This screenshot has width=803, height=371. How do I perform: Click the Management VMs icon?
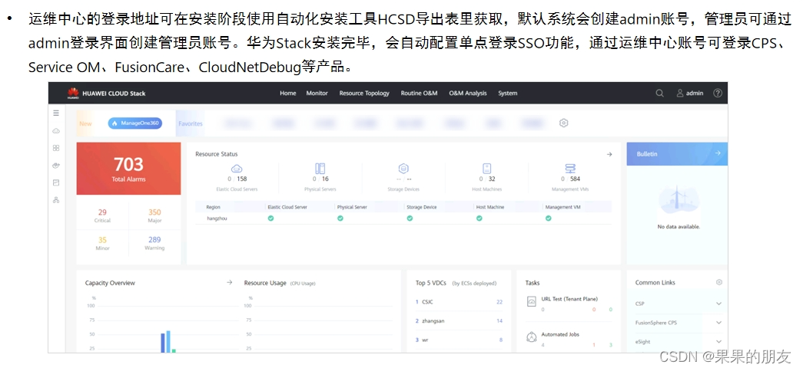point(570,169)
